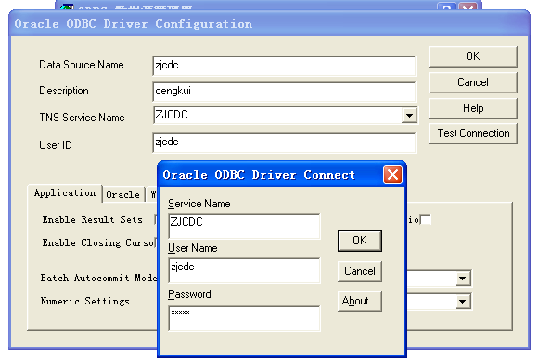Cancel the Oracle ODBC Driver Connect dialog
This screenshot has width=539, height=360.
click(x=360, y=271)
